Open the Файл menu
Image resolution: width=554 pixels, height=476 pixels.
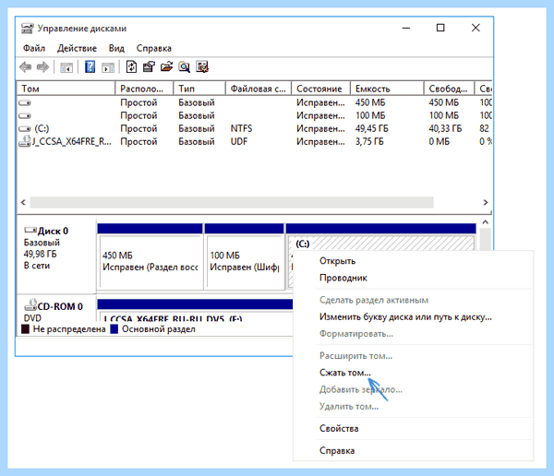(34, 48)
